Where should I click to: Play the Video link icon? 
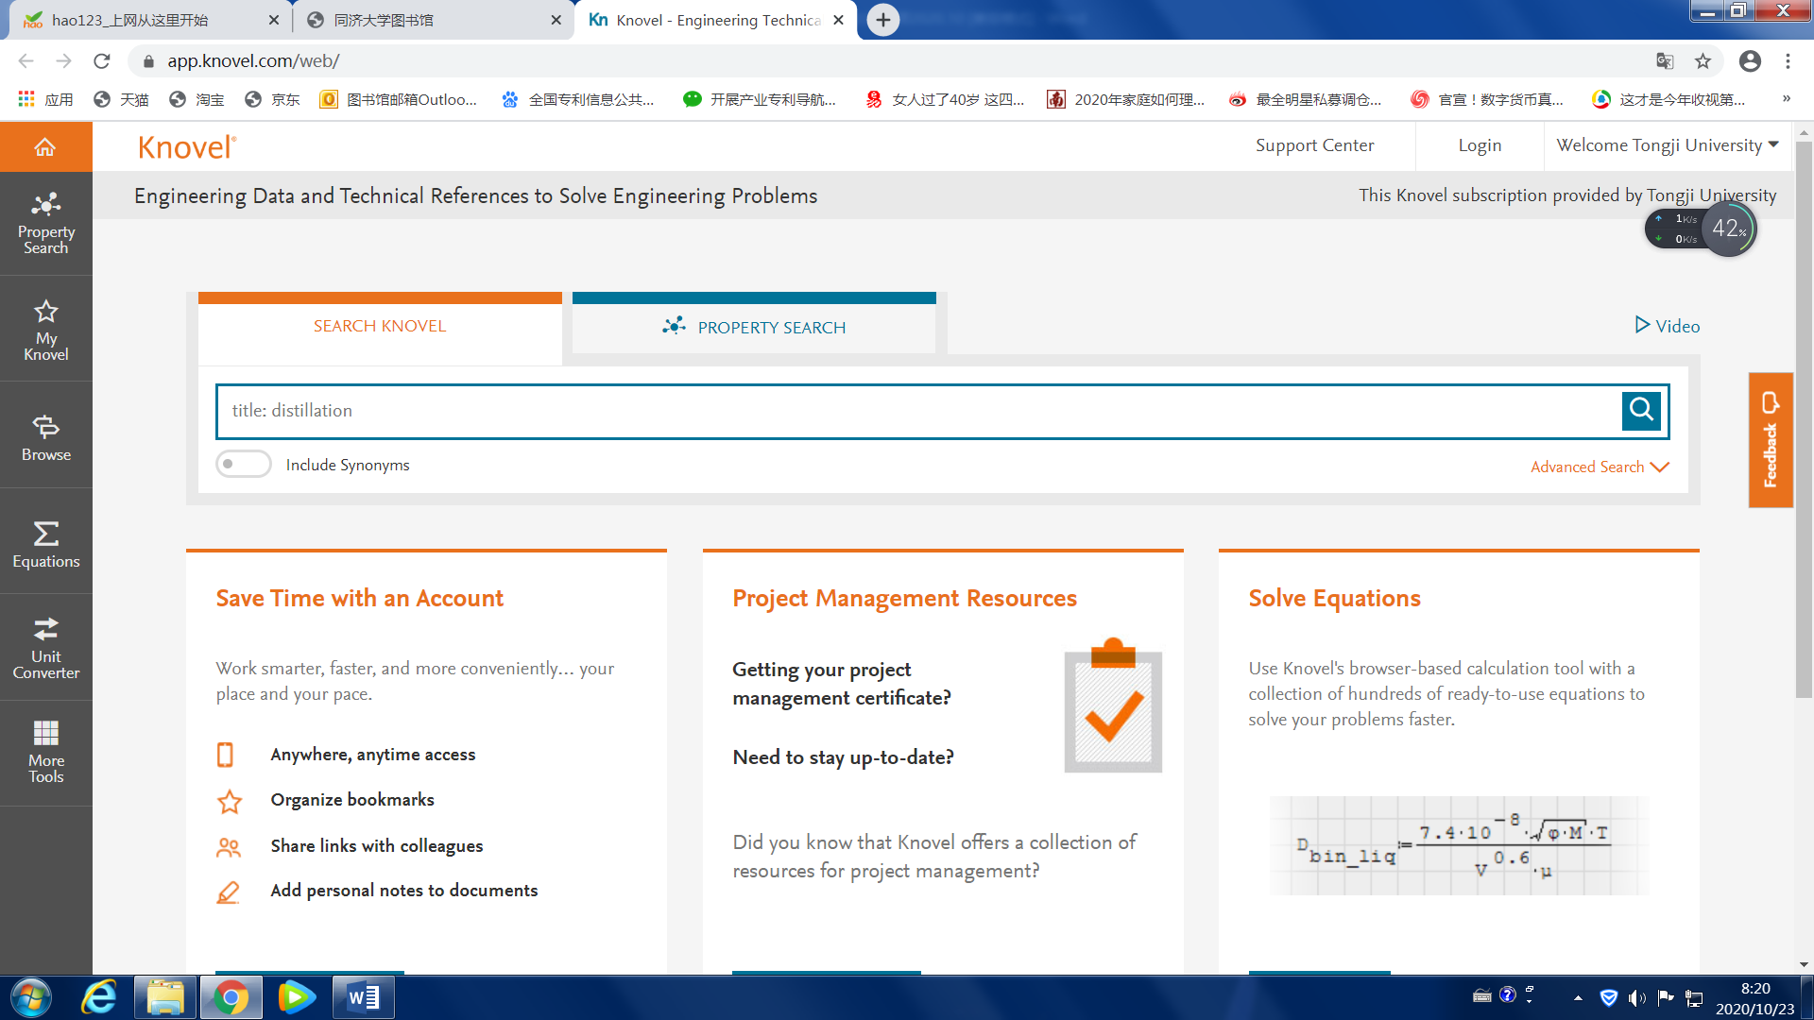pyautogui.click(x=1642, y=325)
